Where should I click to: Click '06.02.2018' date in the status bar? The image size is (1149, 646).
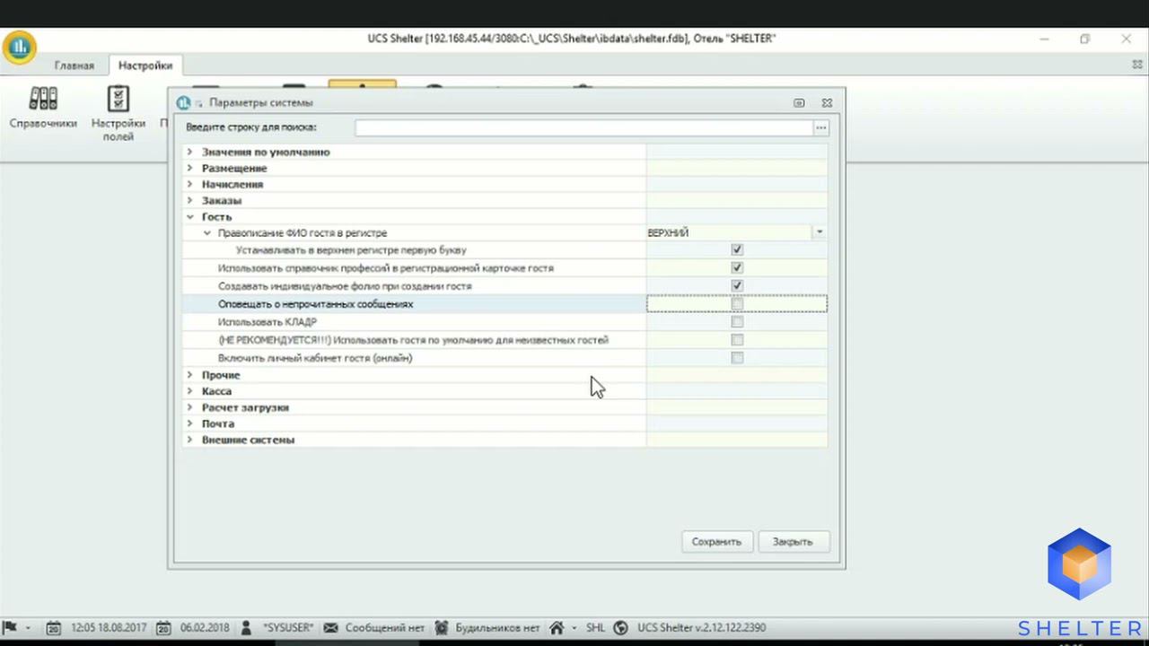pyautogui.click(x=205, y=628)
